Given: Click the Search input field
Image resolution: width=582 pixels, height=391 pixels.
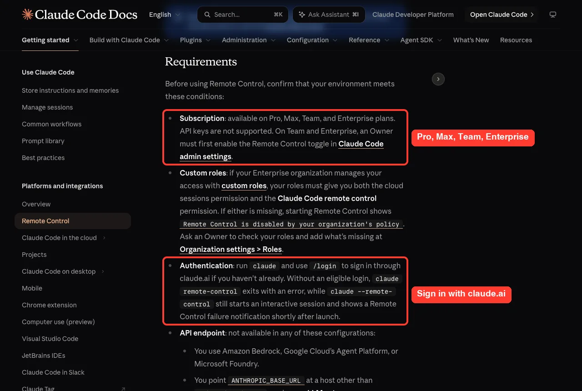Looking at the screenshot, I should tap(243, 15).
